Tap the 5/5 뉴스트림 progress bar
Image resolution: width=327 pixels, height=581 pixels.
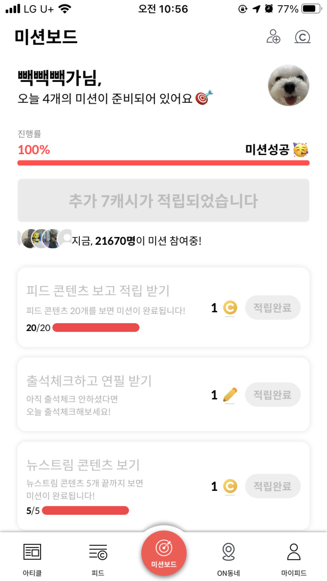point(85,511)
